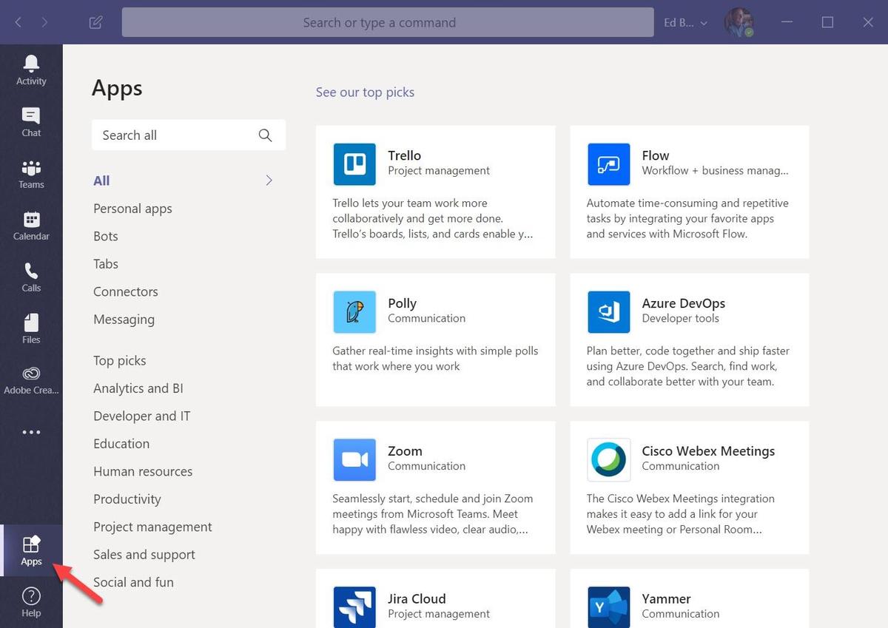Click the Trello description text

pyautogui.click(x=433, y=218)
